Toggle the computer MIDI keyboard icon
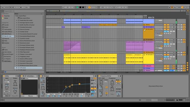Viewport: 190px width, 107px height. coord(172,7)
